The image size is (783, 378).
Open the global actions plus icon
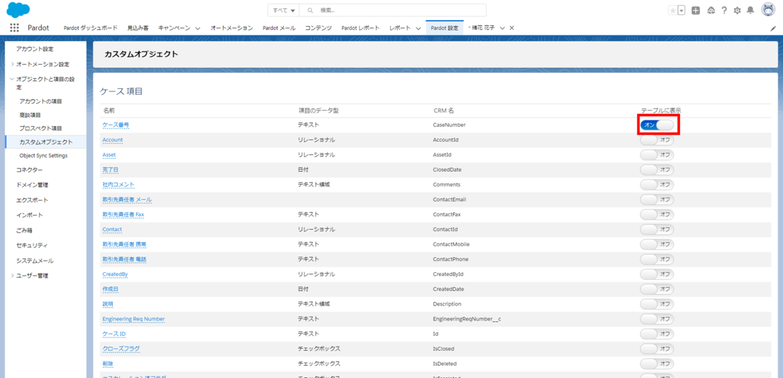point(696,10)
